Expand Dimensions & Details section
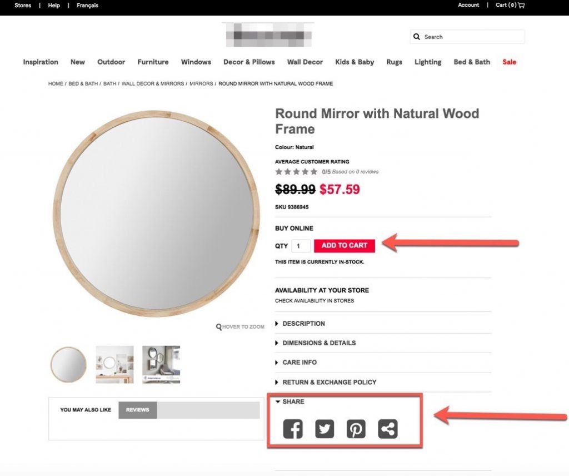The width and height of the screenshot is (569, 476). (318, 343)
